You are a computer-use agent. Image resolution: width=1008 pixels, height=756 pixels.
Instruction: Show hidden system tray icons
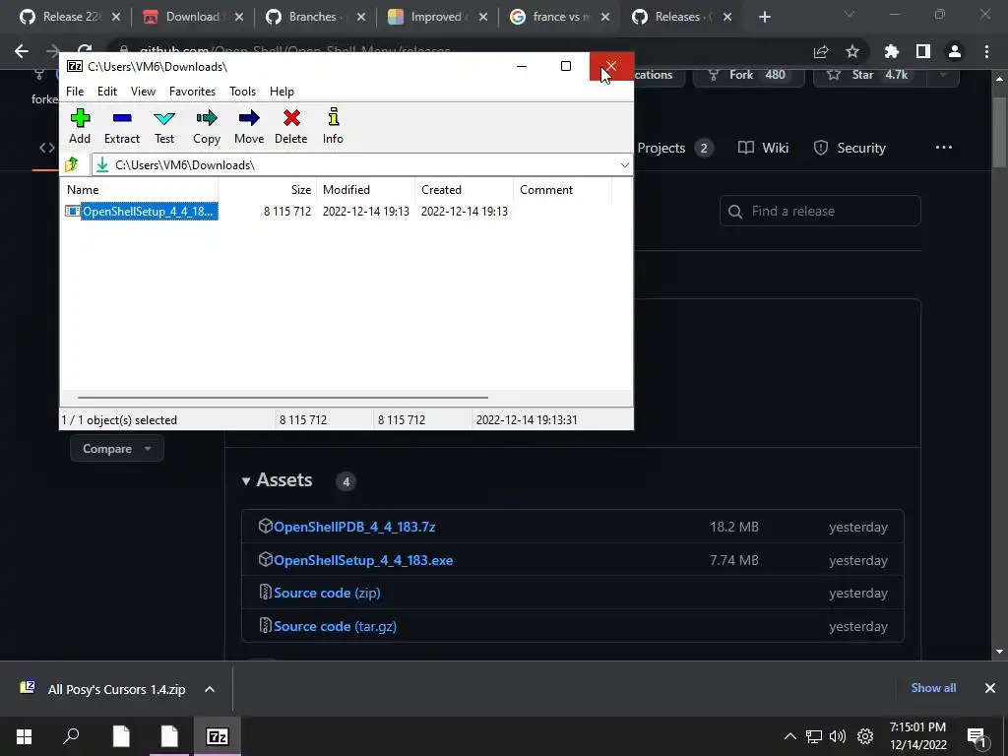790,736
